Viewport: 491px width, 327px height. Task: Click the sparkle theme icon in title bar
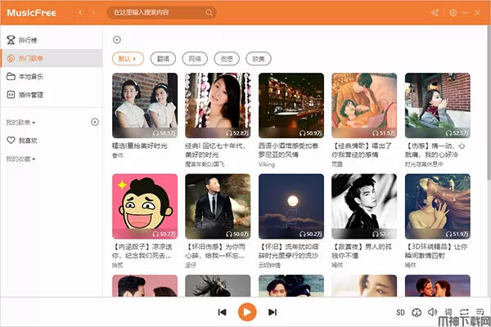pyautogui.click(x=435, y=13)
